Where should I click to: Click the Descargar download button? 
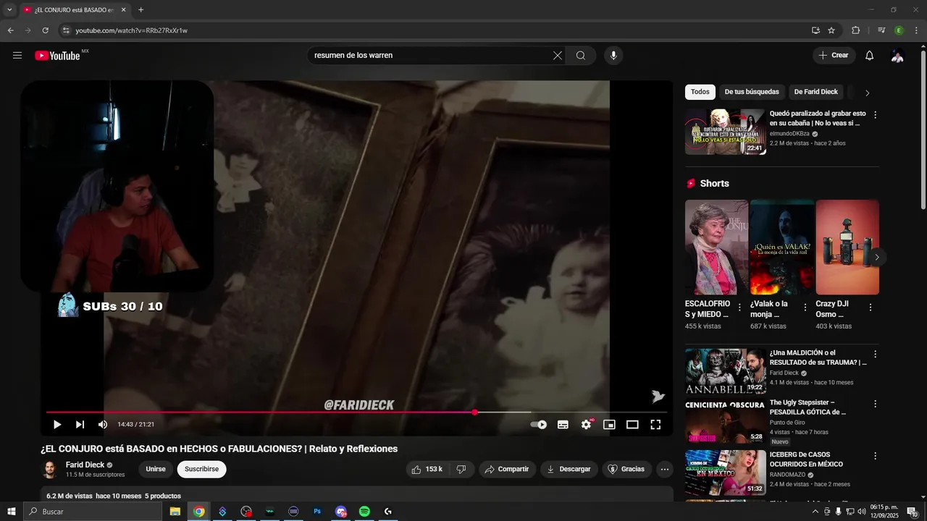pyautogui.click(x=569, y=469)
